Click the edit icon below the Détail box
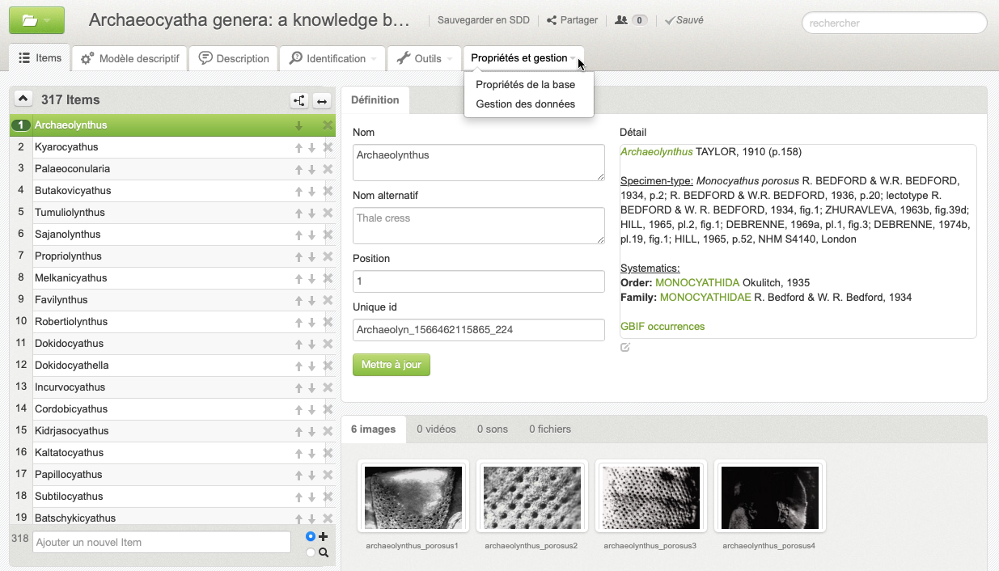 [x=625, y=348]
